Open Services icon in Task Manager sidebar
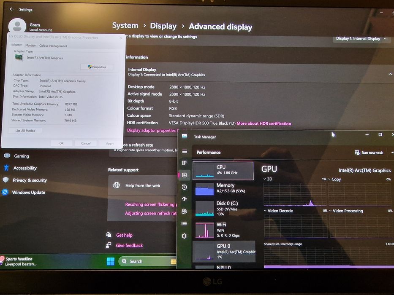 coord(184,236)
